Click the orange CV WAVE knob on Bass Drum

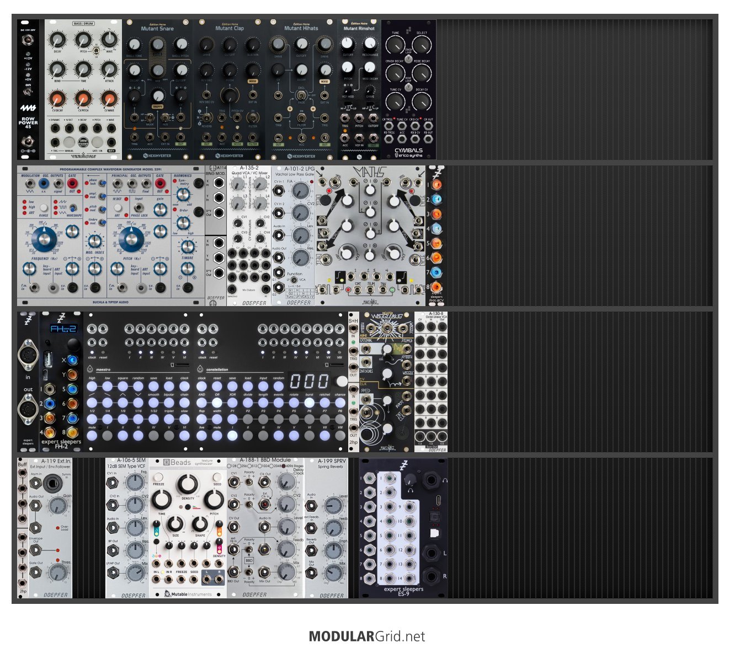point(110,99)
